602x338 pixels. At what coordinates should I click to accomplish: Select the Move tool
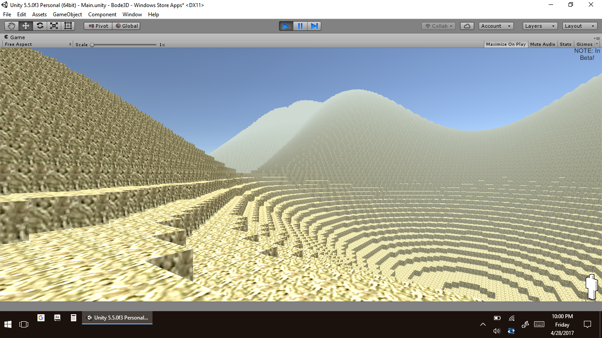26,26
